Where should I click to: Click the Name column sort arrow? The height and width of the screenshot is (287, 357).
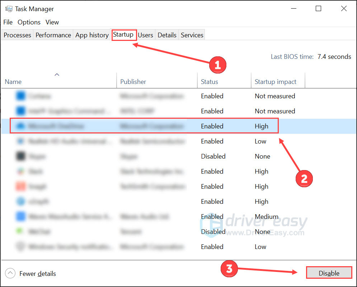pyautogui.click(x=57, y=74)
